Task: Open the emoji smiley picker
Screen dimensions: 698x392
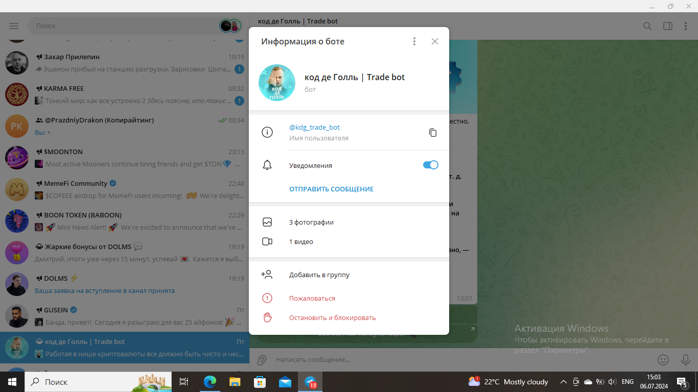Action: [x=663, y=360]
